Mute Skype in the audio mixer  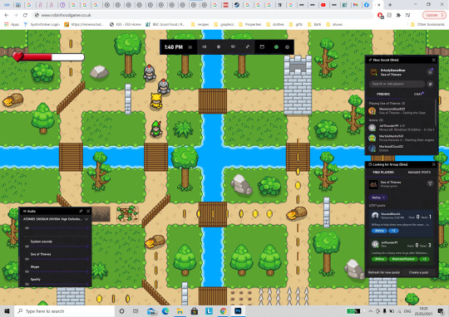coord(27,271)
